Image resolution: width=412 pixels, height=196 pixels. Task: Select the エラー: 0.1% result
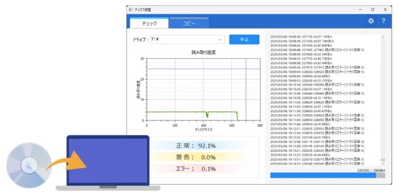coord(196,169)
